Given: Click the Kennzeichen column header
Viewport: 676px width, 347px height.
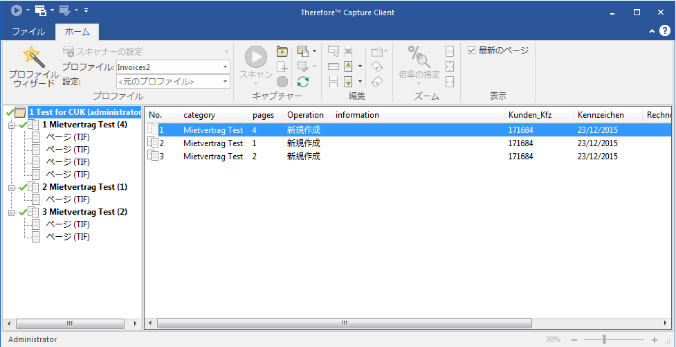Looking at the screenshot, I should [x=608, y=115].
